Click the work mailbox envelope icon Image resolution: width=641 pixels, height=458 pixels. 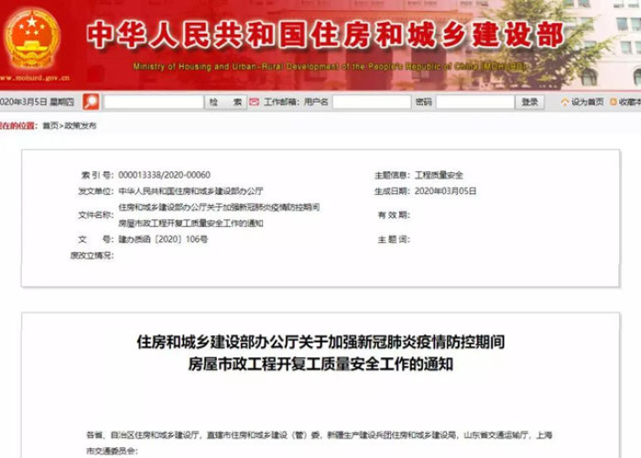tap(255, 102)
